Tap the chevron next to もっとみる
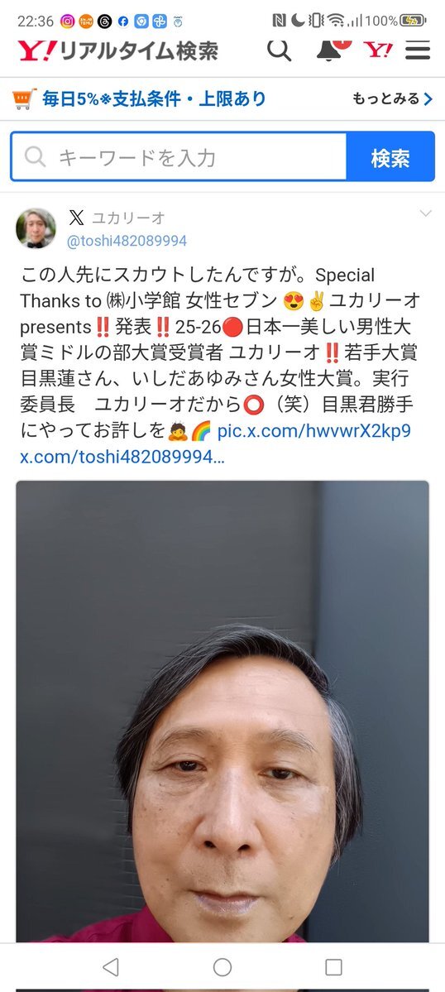445x992 pixels. pyautogui.click(x=428, y=98)
